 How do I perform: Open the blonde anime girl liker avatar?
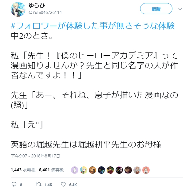pyautogui.click(x=84, y=170)
